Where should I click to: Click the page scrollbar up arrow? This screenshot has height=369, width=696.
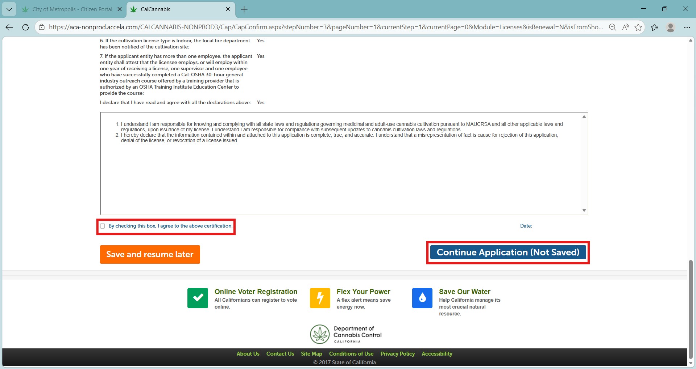(x=691, y=40)
